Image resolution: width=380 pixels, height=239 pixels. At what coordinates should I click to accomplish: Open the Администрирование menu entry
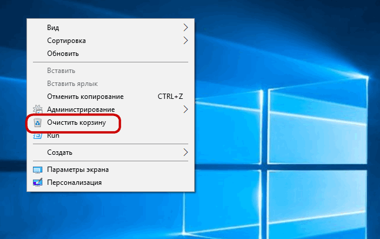click(111, 109)
